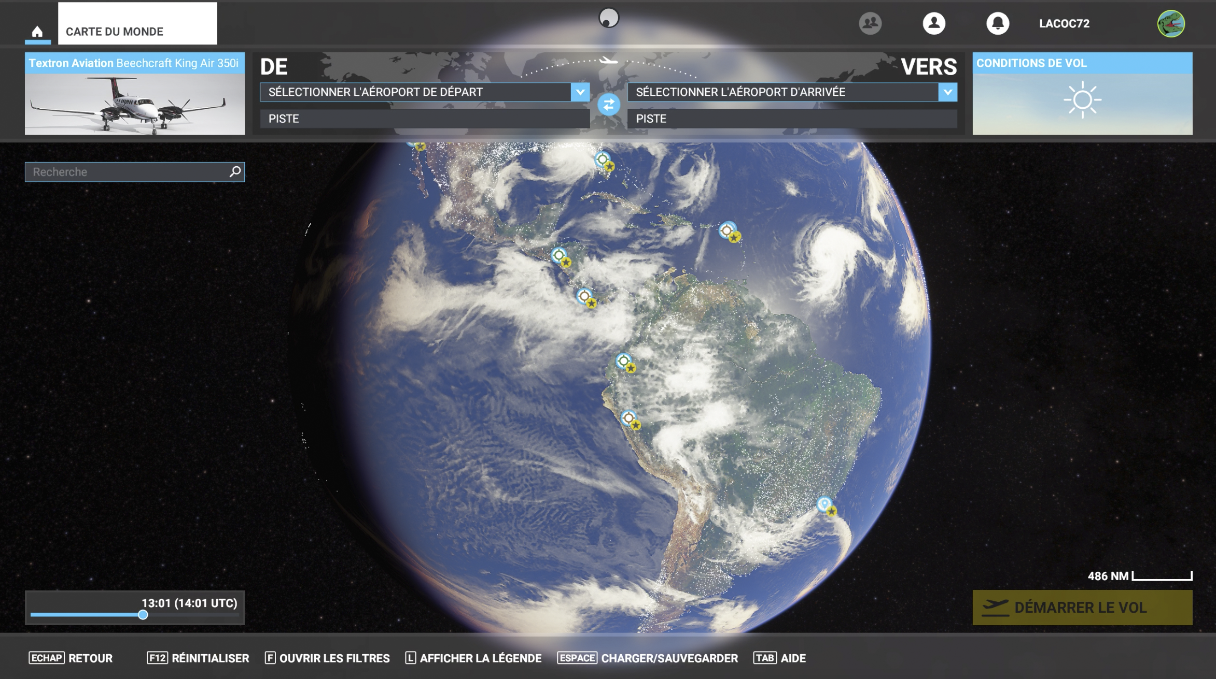Select the Carte du Monde tab
Screen dimensions: 1216x679
point(137,23)
